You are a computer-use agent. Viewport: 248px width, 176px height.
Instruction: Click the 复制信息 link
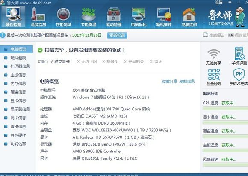(x=187, y=81)
